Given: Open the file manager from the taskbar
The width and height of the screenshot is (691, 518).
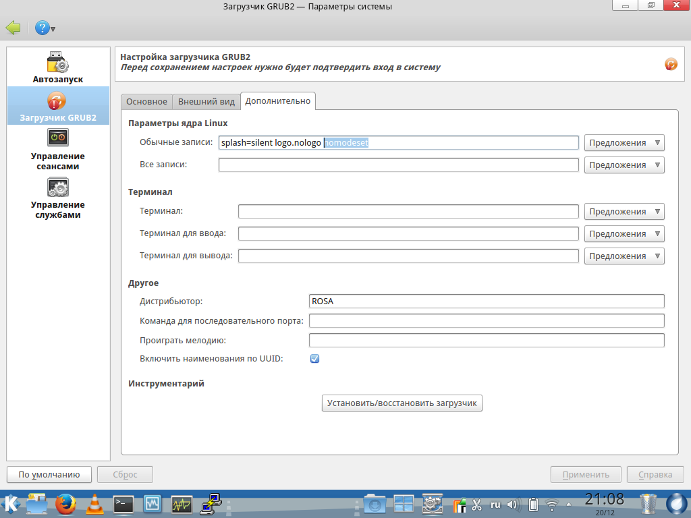Looking at the screenshot, I should (x=37, y=505).
